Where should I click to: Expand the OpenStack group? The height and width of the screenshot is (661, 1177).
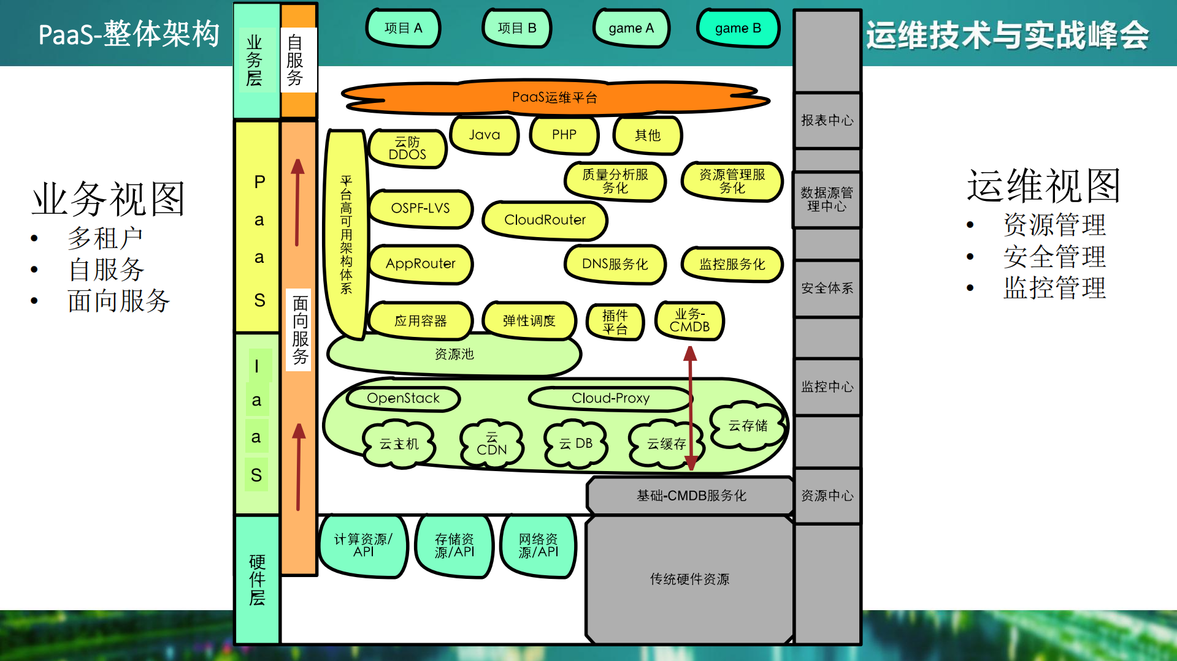pos(402,398)
